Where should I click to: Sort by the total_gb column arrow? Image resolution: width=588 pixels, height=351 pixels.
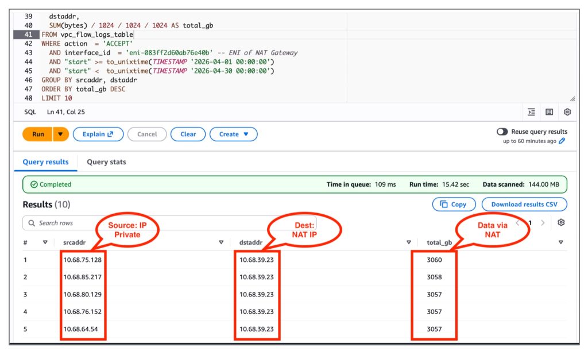tap(560, 242)
